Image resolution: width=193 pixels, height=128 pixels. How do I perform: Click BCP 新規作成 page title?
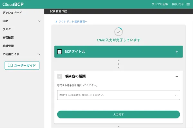coord(58,12)
